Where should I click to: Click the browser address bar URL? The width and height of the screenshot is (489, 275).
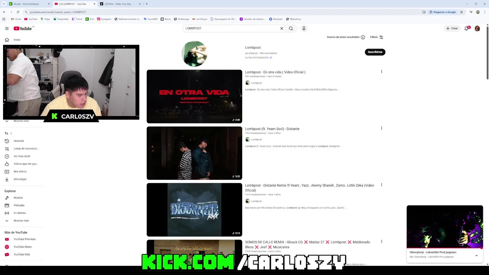pos(58,12)
